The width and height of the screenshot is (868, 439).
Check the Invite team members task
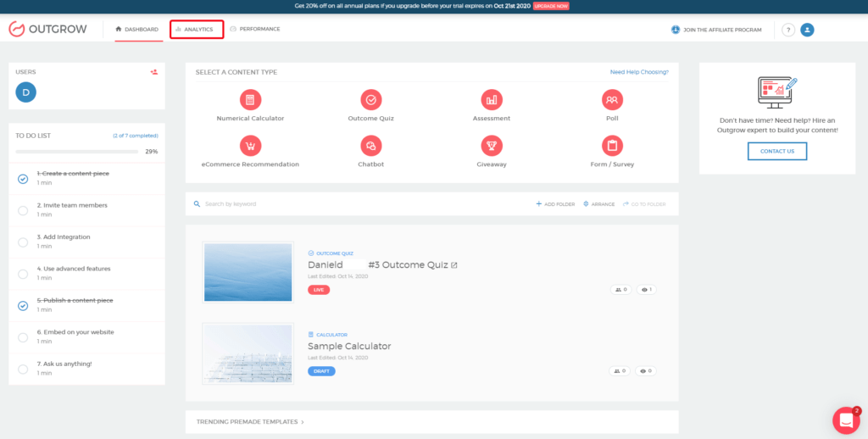point(23,210)
